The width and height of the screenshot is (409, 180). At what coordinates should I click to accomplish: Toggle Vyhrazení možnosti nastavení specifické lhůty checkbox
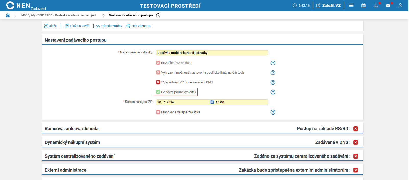click(158, 72)
